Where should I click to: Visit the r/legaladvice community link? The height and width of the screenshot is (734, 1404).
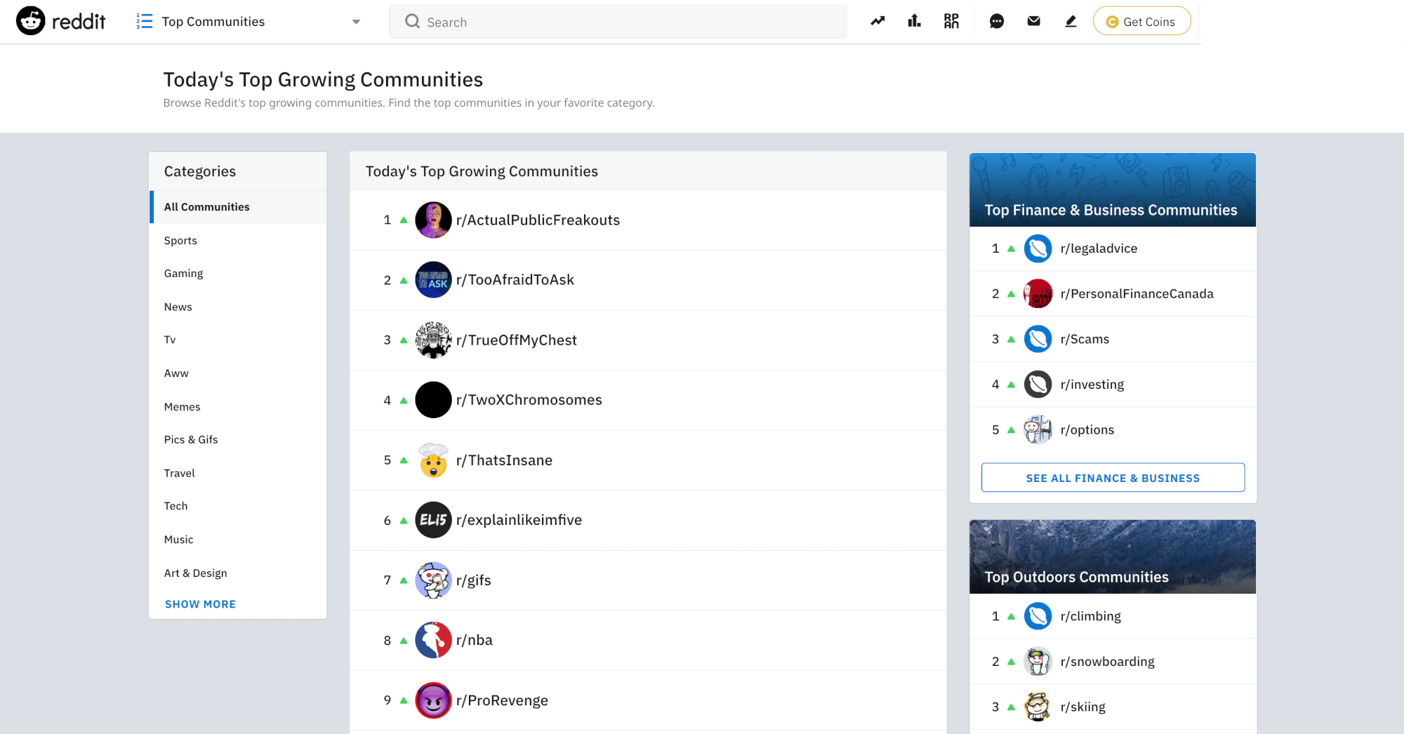(x=1099, y=248)
